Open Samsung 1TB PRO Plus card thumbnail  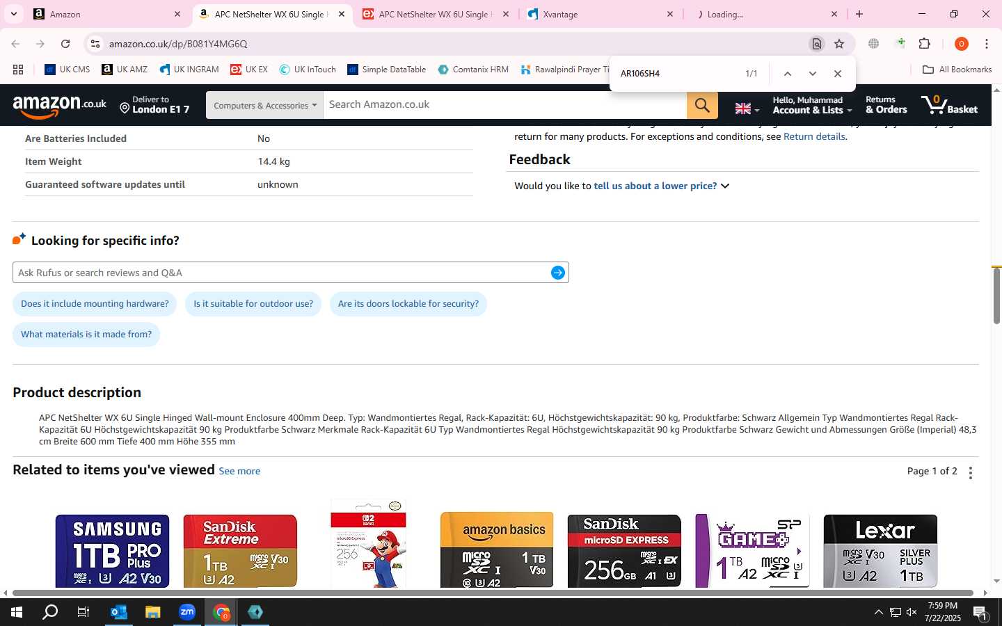point(112,551)
